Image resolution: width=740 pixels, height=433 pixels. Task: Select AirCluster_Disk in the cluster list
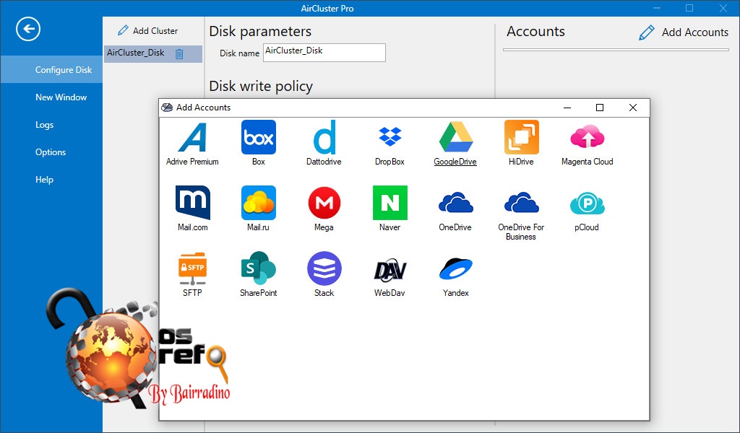point(153,53)
